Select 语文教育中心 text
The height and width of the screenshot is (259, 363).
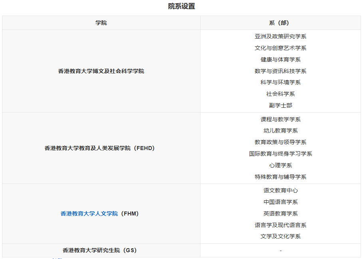click(x=280, y=190)
